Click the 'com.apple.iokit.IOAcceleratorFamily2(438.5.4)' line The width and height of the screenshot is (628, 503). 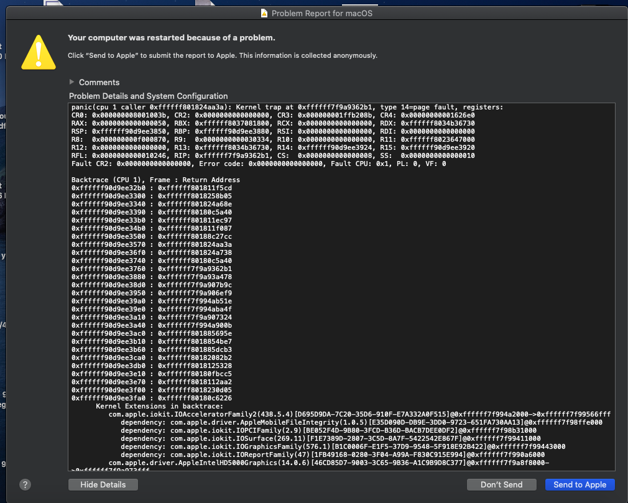click(359, 414)
